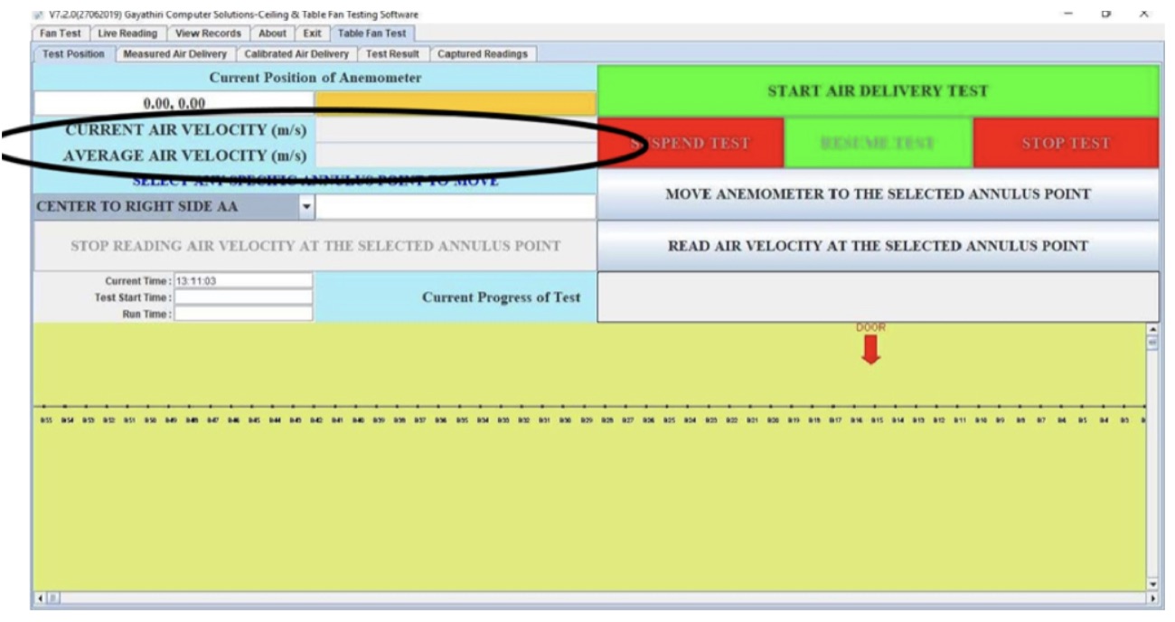Open the Calibrated Air Delivery sub-tab
The width and height of the screenshot is (1175, 622).
click(295, 53)
